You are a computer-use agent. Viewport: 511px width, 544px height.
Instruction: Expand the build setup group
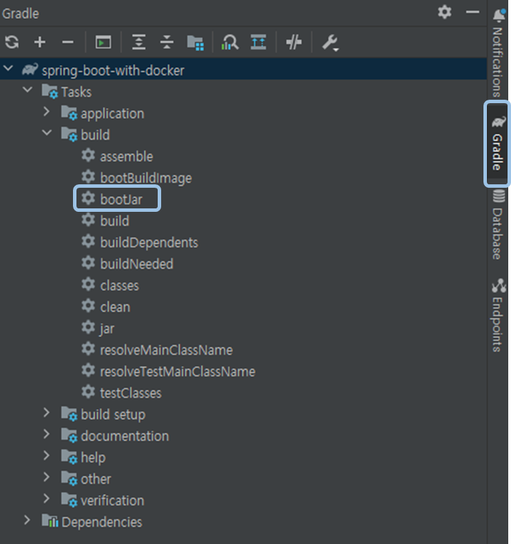click(47, 413)
